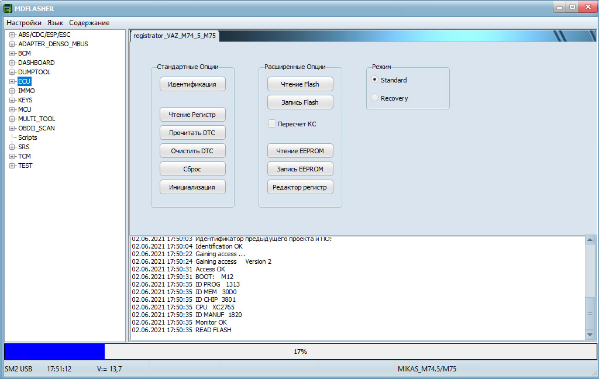Click the log scrollbar up arrow
Image resolution: width=599 pixels, height=379 pixels.
click(590, 240)
